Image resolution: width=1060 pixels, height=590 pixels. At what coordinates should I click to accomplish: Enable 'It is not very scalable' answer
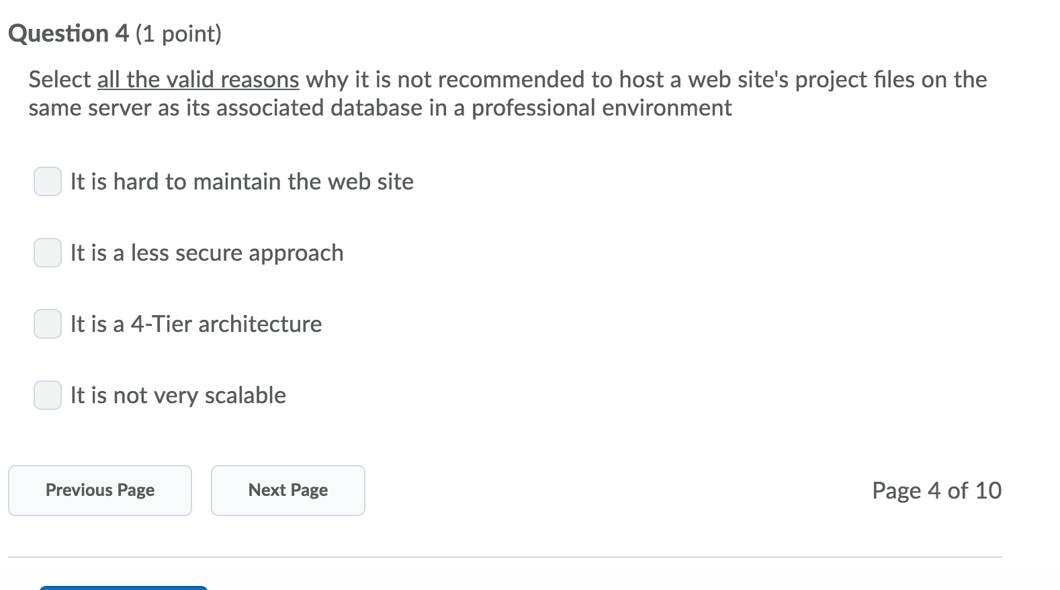click(47, 395)
